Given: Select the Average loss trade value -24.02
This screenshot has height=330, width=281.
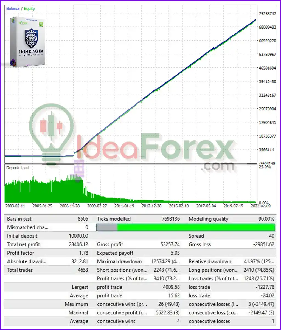Looking at the screenshot, I should [267, 295].
